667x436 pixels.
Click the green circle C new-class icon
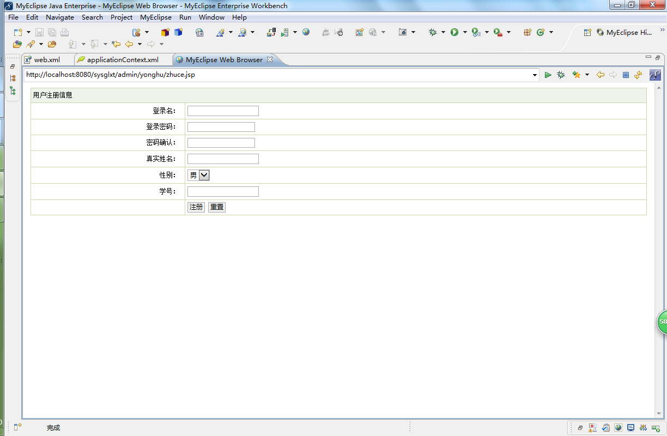(x=541, y=33)
